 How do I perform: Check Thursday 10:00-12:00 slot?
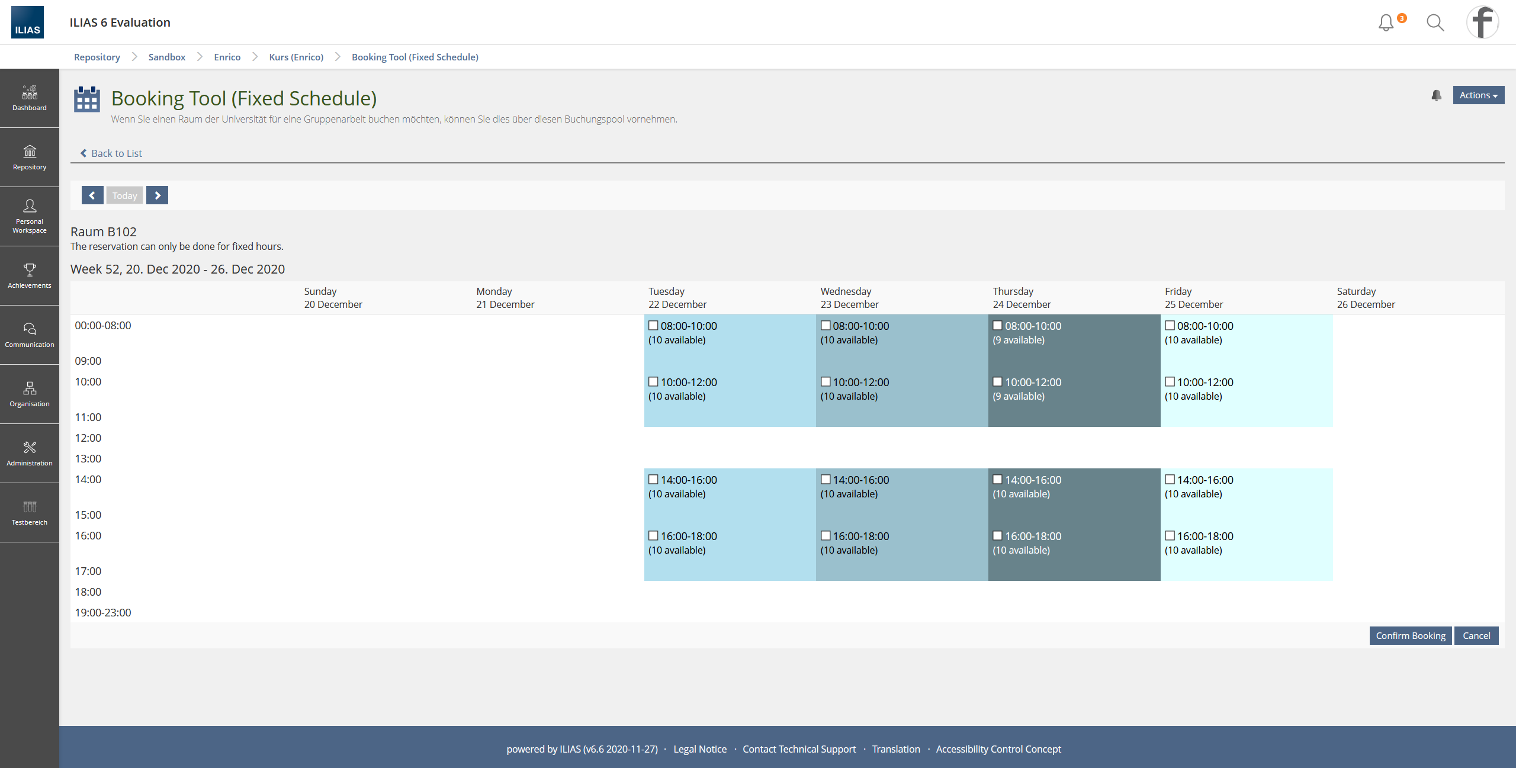tap(997, 382)
